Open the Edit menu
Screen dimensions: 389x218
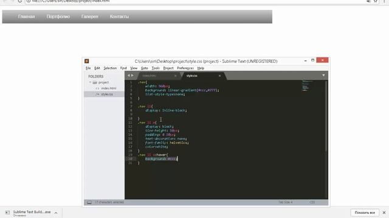click(x=97, y=68)
